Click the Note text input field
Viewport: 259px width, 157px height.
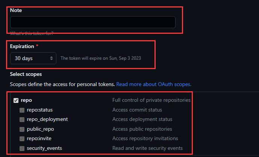[x=93, y=22]
